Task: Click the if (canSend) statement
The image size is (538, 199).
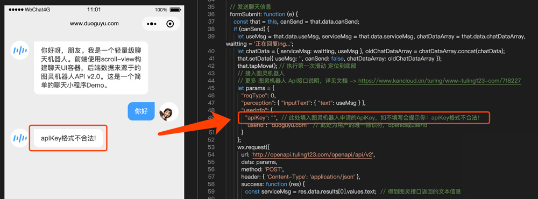Action: click(x=251, y=29)
